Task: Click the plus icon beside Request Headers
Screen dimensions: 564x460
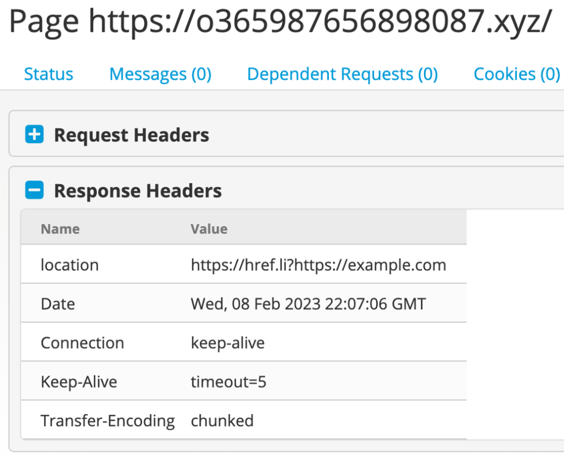Action: [34, 134]
